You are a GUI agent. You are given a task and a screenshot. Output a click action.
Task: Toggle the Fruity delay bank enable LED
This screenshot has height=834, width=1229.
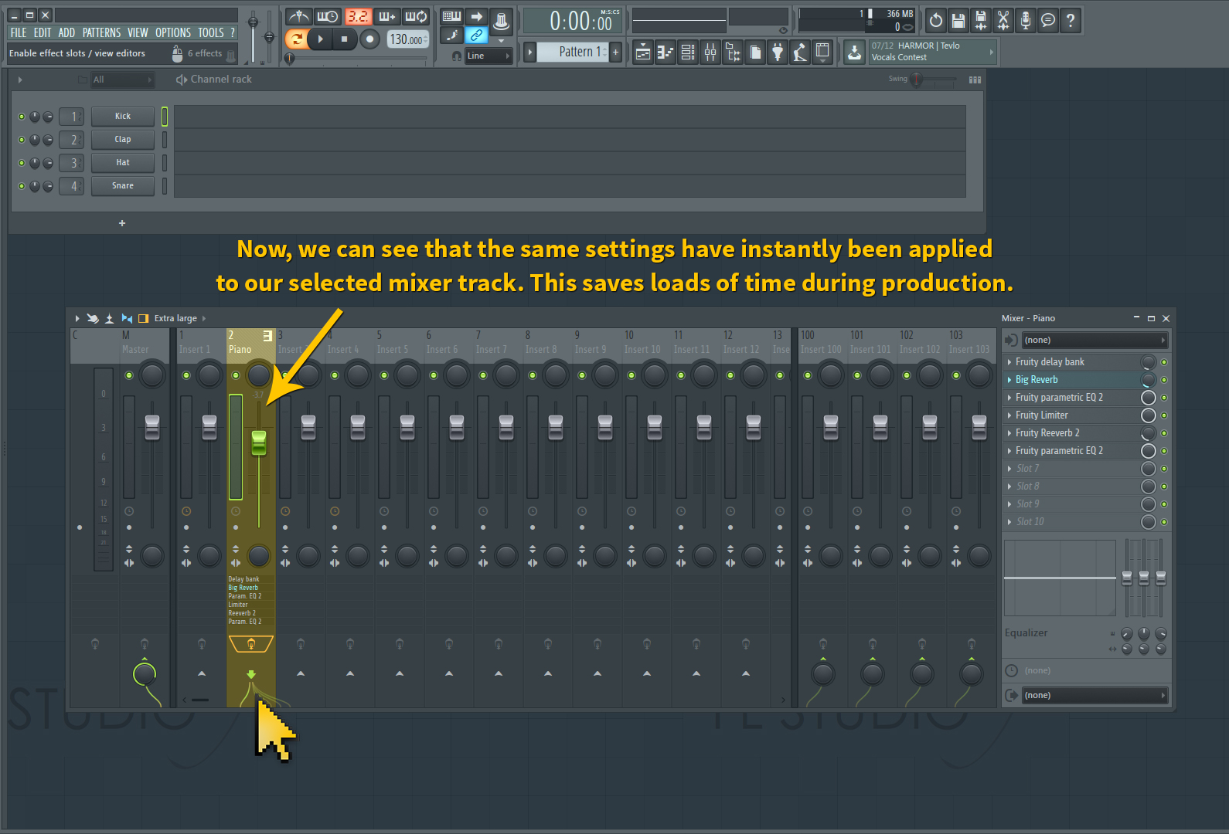(x=1164, y=362)
